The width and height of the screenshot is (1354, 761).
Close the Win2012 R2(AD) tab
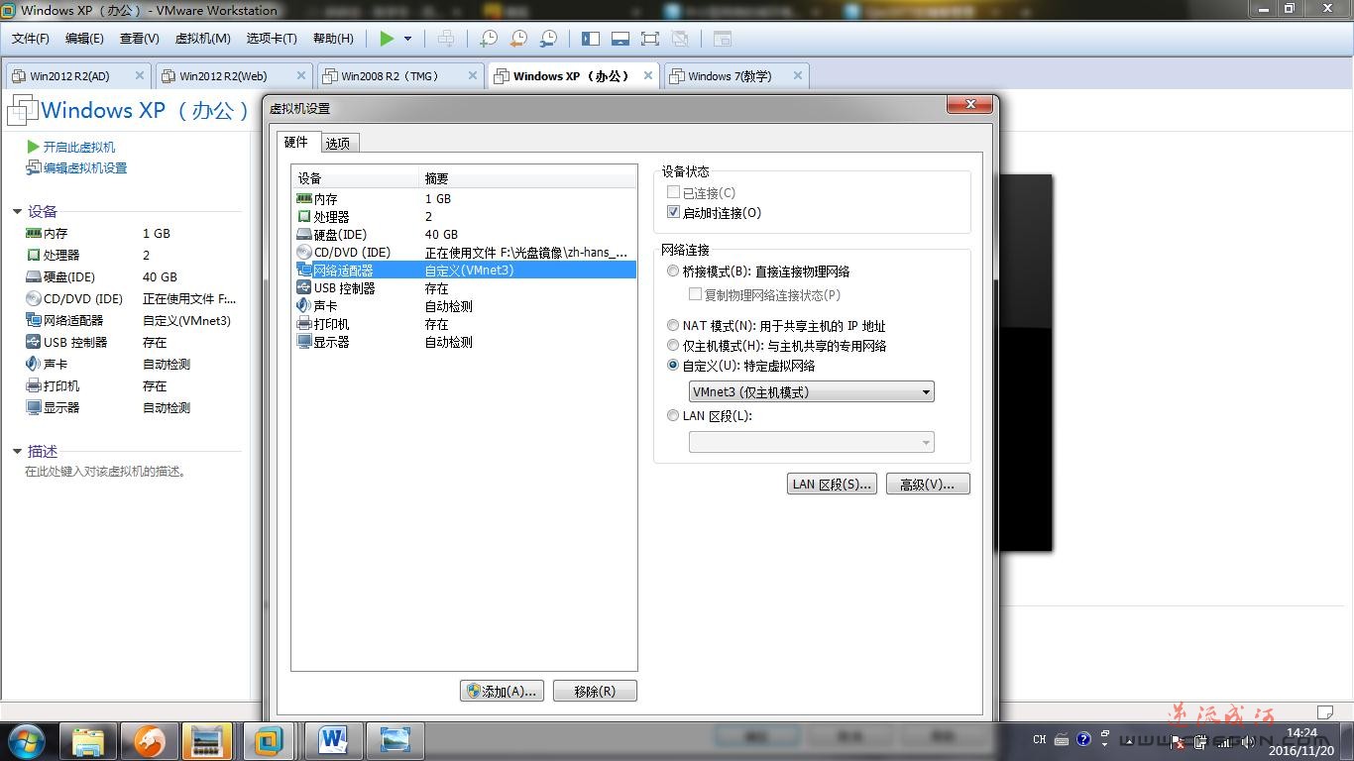tap(140, 75)
